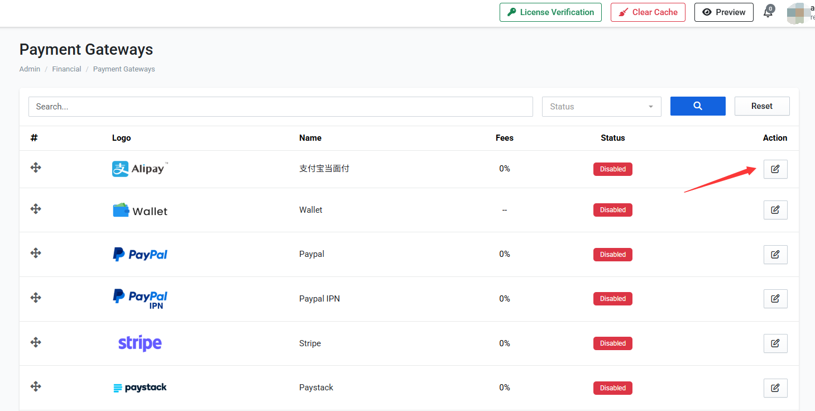Click the Payment Gateways page title
The height and width of the screenshot is (411, 815).
(86, 50)
